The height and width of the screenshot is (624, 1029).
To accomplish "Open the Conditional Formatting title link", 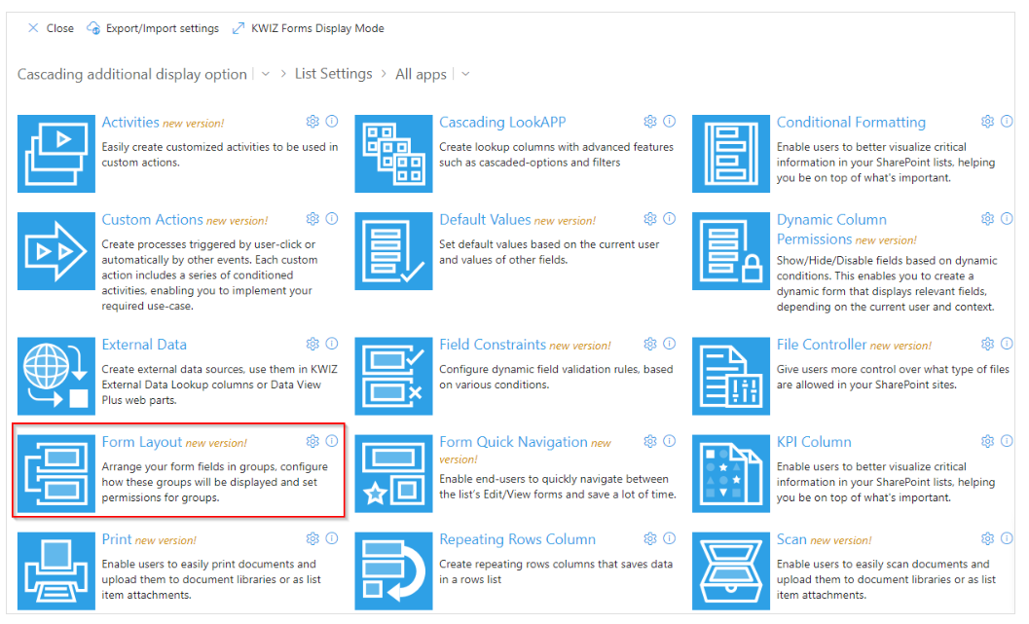I will (x=851, y=123).
